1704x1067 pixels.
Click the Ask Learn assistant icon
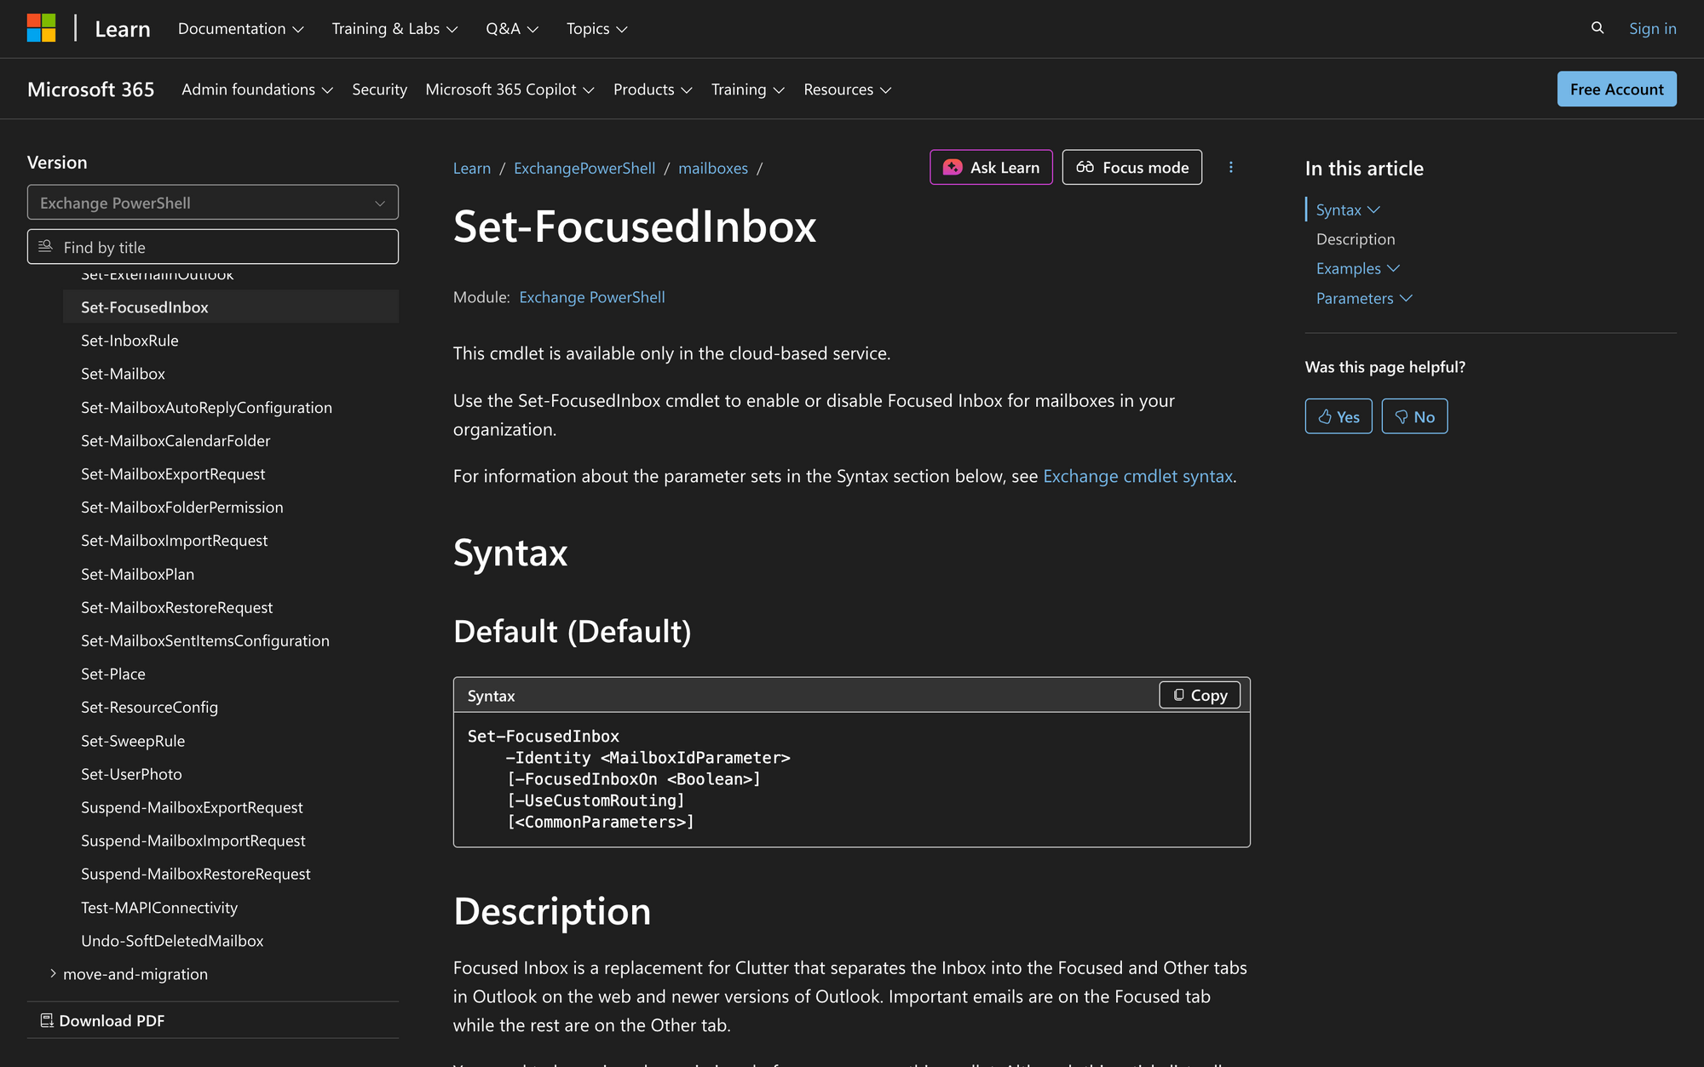(x=952, y=168)
